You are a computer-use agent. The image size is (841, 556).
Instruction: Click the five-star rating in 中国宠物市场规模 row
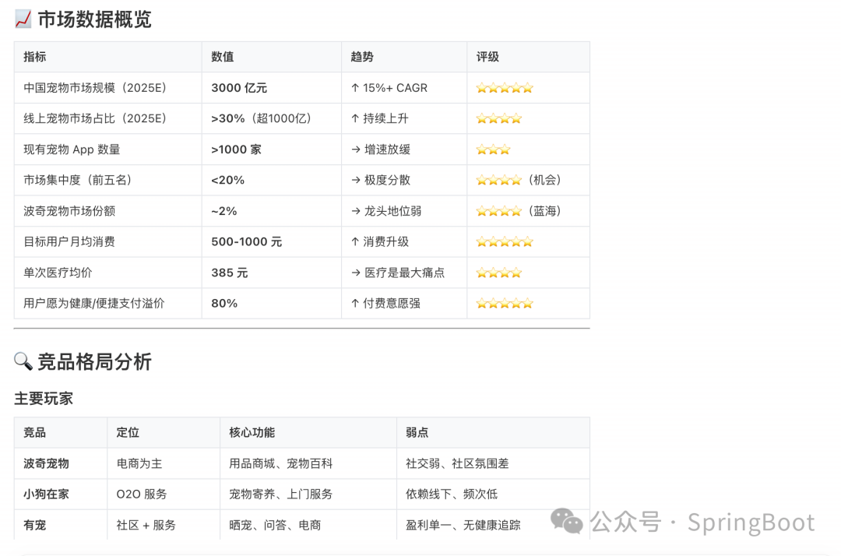tap(505, 88)
